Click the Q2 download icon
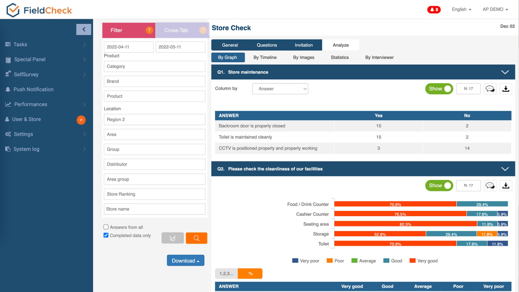Viewport: 519px width, 292px height. tap(506, 185)
